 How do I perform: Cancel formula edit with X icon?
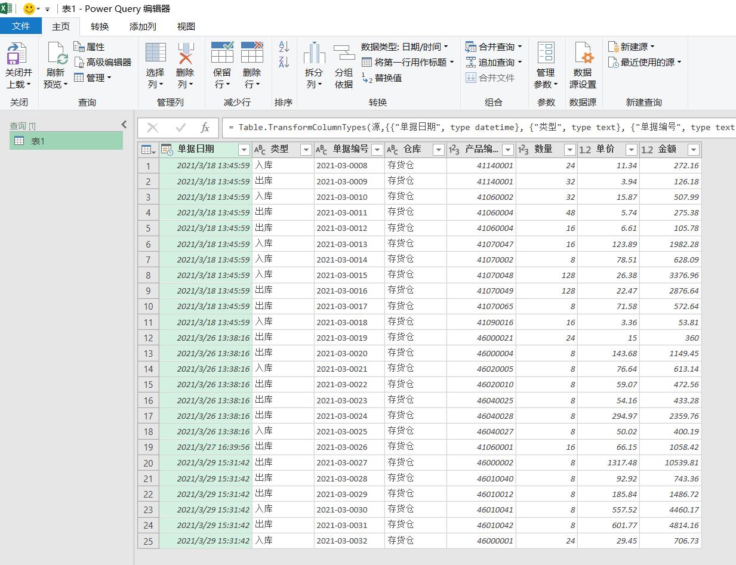(x=153, y=127)
